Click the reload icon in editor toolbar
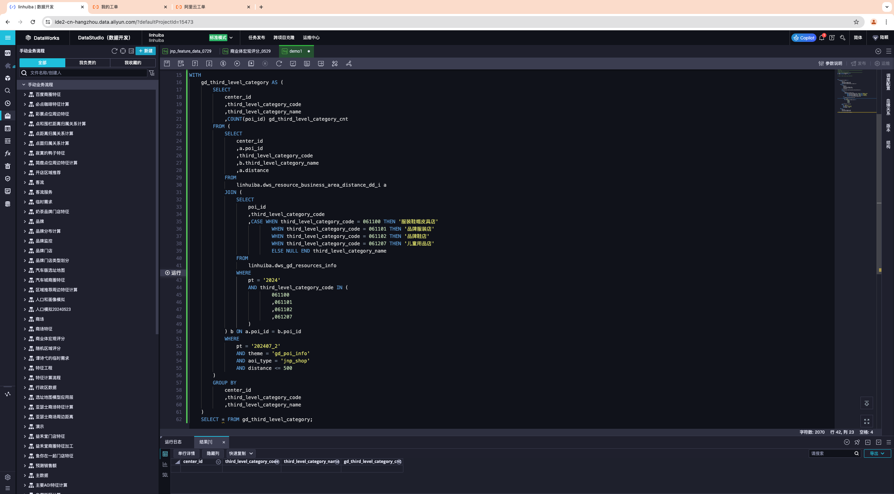The image size is (894, 494). 279,63
